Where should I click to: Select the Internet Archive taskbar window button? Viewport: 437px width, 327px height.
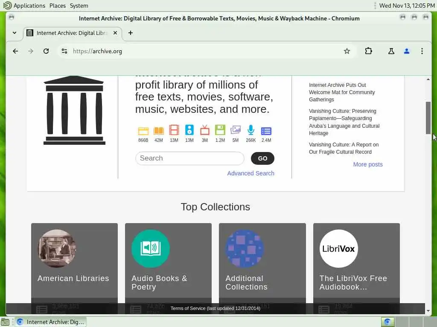(51, 322)
